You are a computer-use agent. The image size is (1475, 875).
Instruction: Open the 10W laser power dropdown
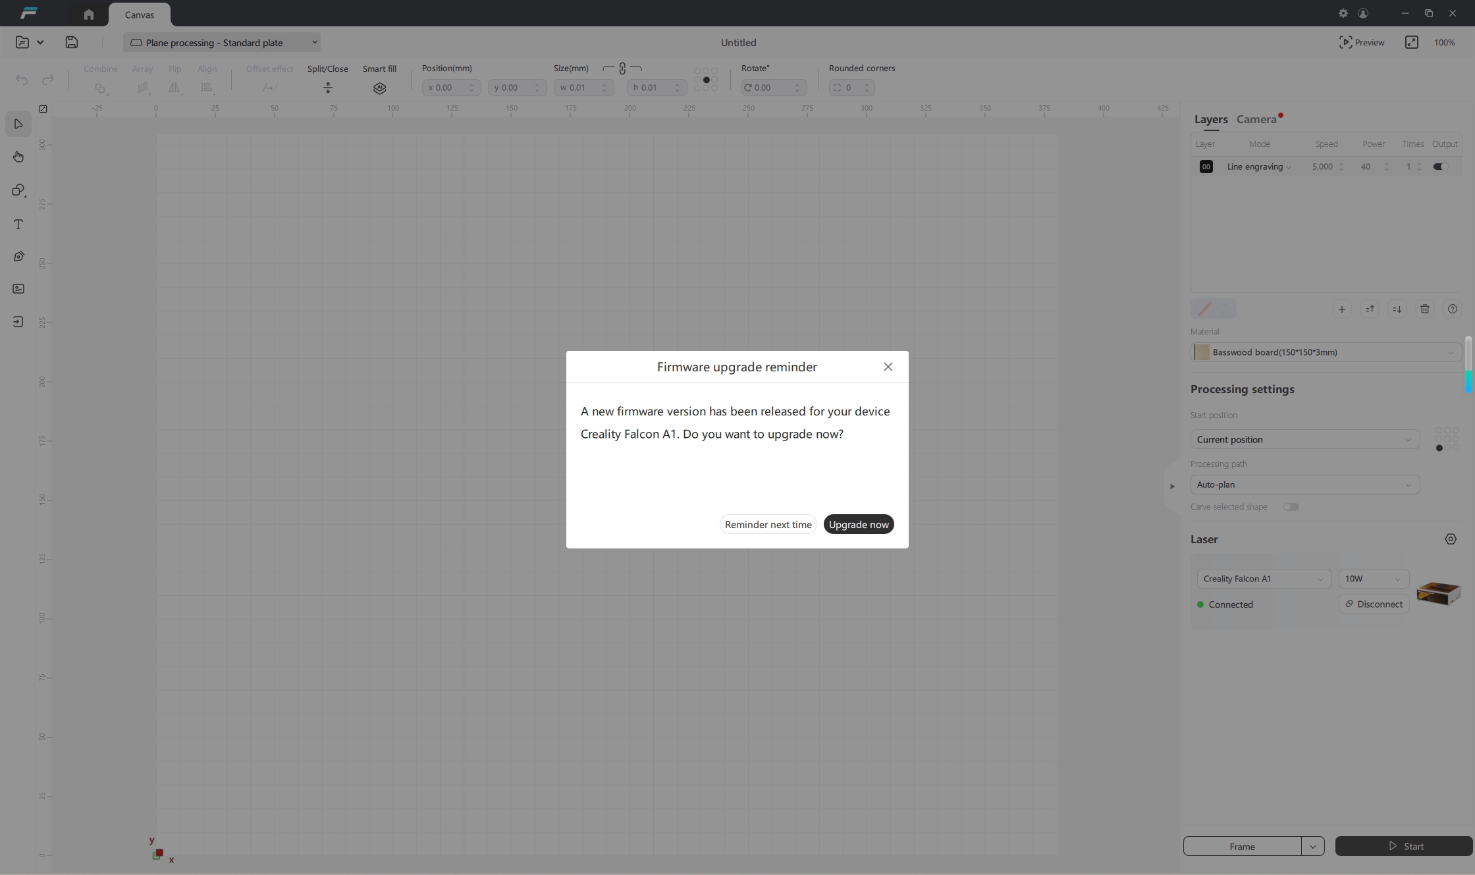click(x=1374, y=579)
